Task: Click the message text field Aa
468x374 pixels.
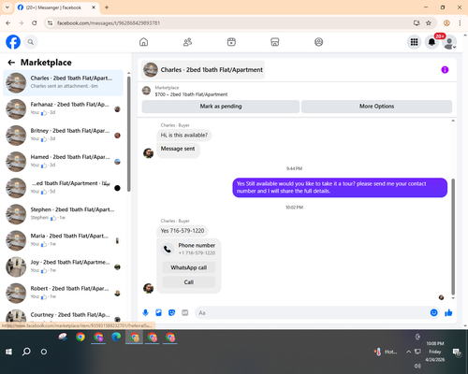Action: pos(312,312)
